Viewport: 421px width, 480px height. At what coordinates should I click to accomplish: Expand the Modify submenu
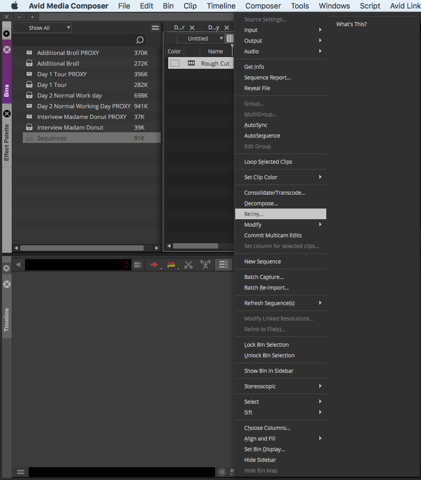click(x=281, y=225)
